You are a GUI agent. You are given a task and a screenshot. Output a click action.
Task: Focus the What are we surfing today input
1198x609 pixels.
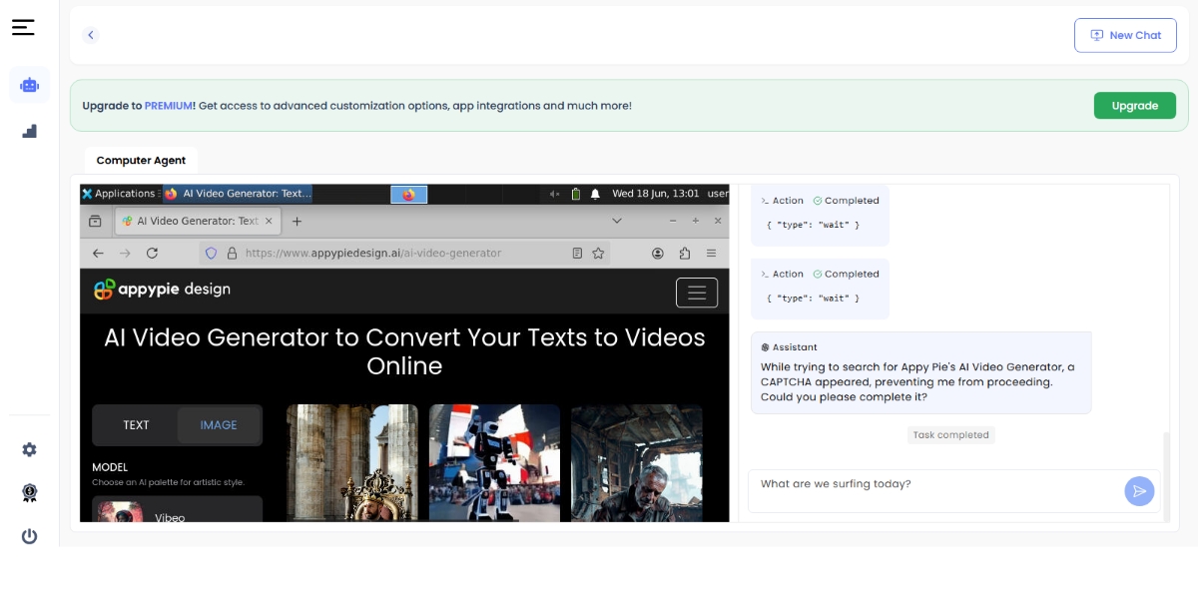(x=934, y=490)
